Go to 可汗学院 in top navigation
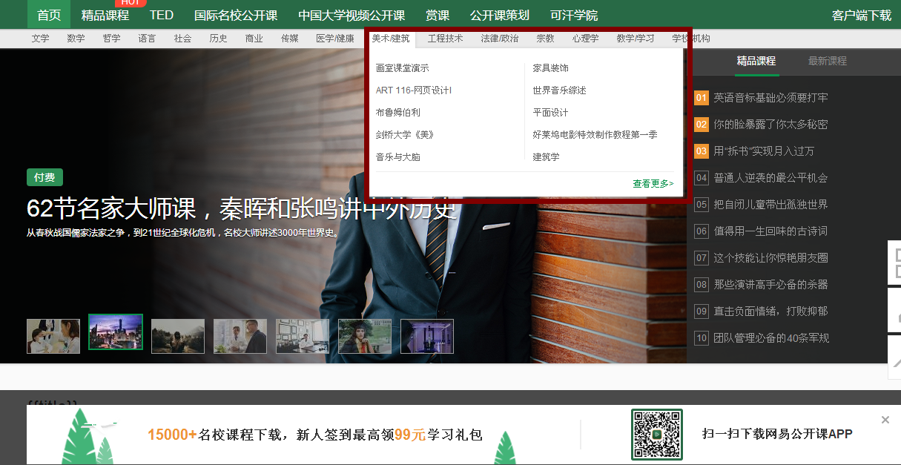The image size is (901, 465). 574,16
